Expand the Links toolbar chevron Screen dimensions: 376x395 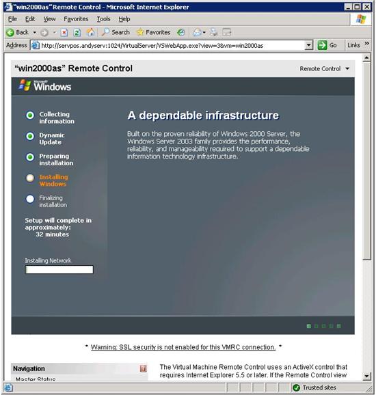(367, 43)
